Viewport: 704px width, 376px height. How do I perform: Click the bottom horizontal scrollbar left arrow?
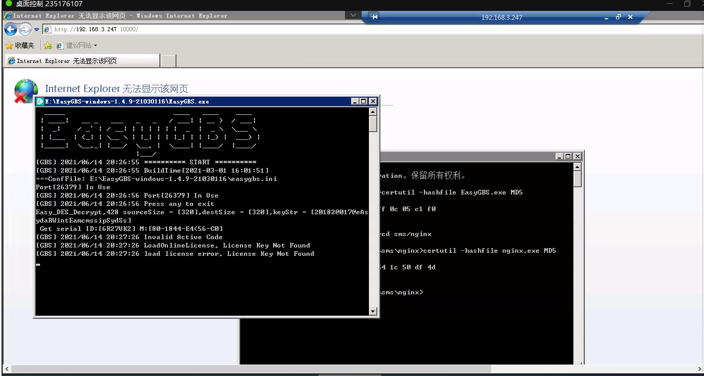pyautogui.click(x=6, y=369)
